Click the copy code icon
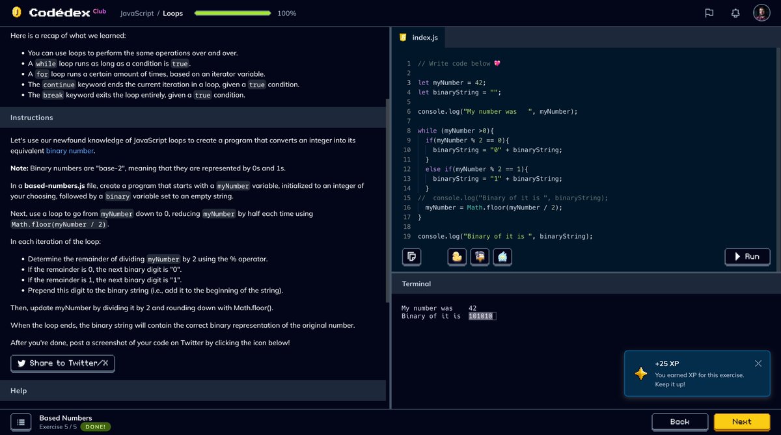This screenshot has width=781, height=435. tap(411, 257)
